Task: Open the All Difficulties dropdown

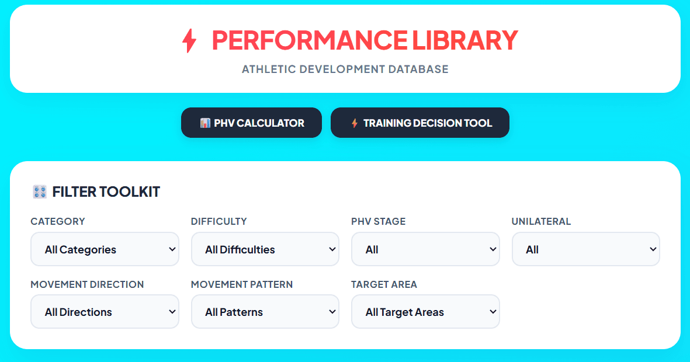Action: [265, 249]
